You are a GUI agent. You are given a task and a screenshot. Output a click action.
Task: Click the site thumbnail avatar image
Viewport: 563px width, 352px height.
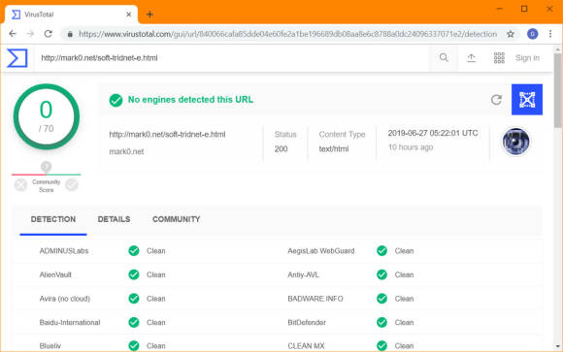tap(515, 142)
